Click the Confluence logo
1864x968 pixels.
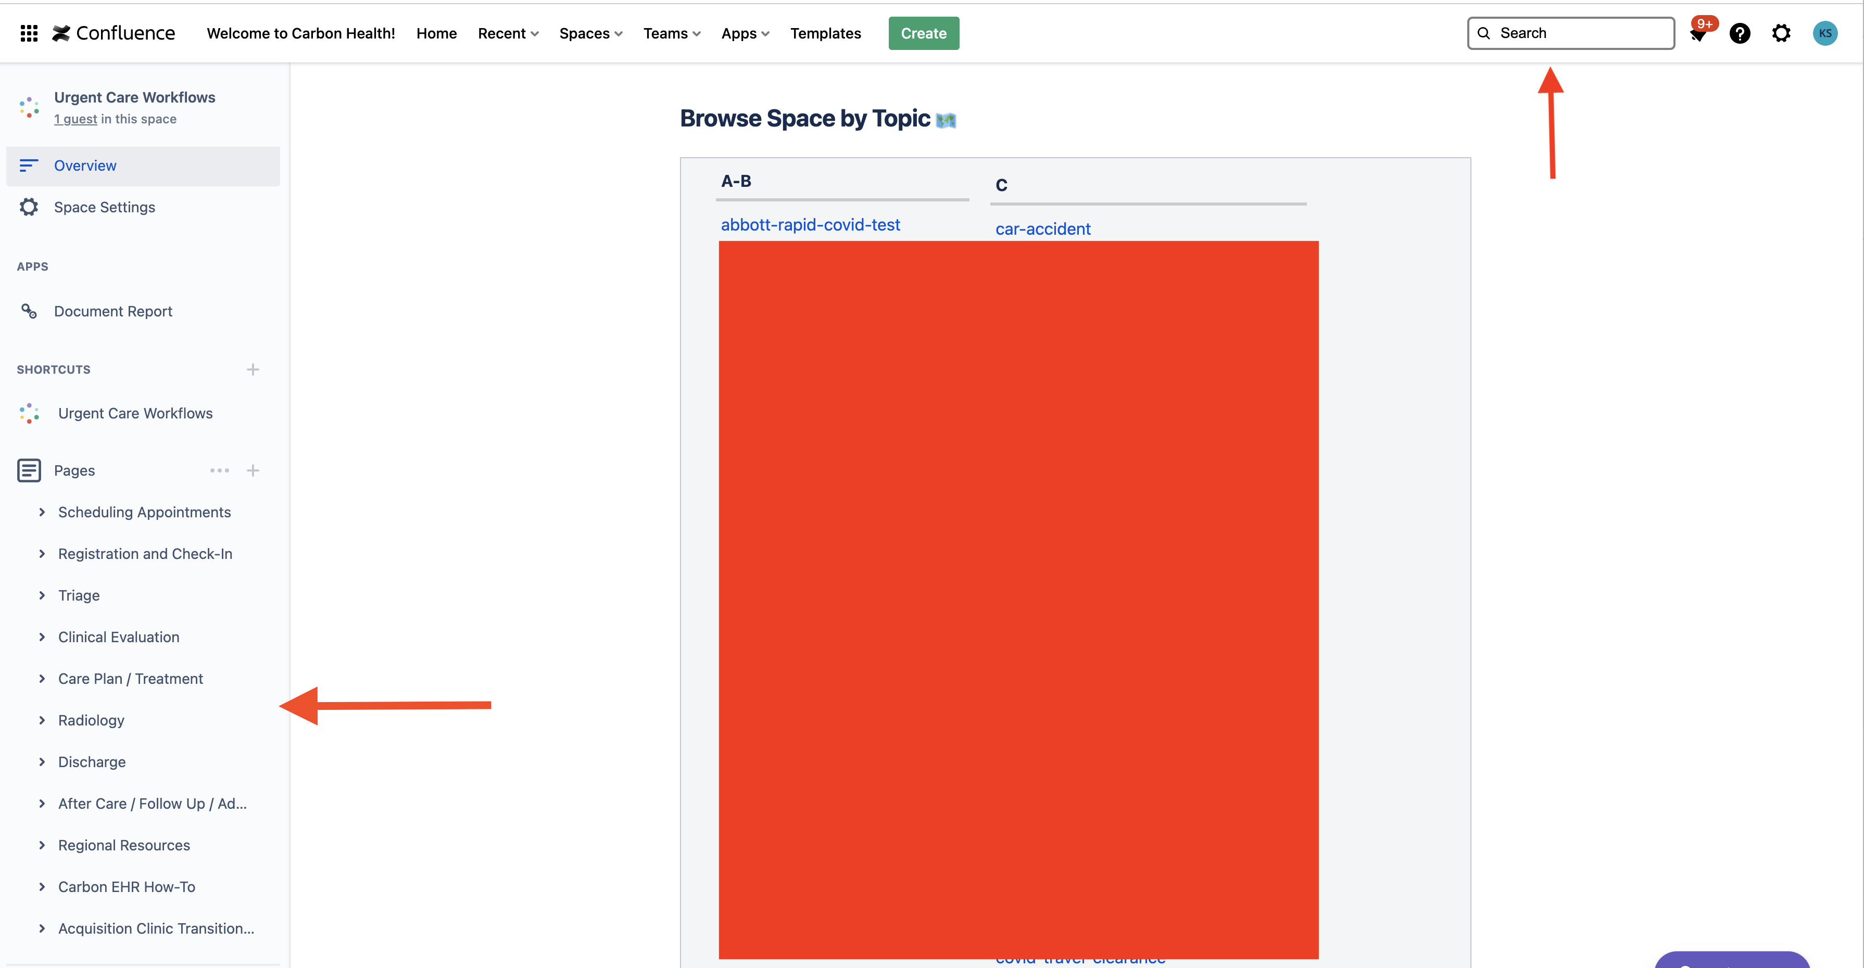[114, 33]
